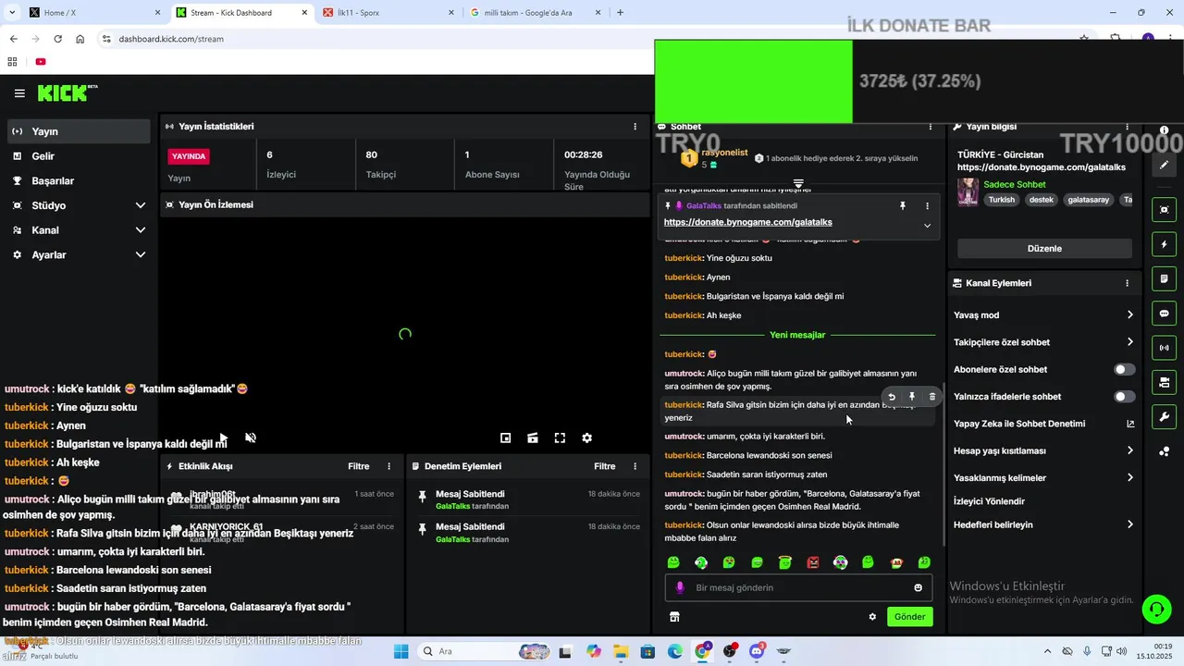Unmute the stream preview volume
The height and width of the screenshot is (666, 1184).
(251, 438)
